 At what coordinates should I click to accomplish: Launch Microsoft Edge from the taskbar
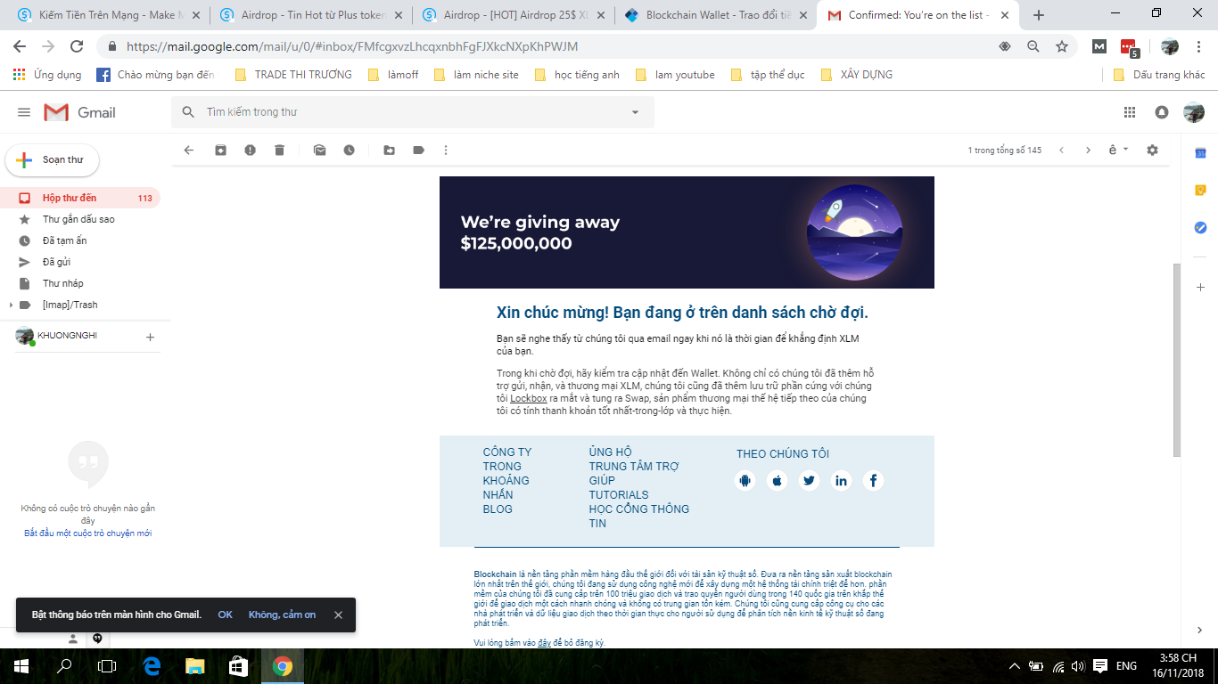pos(152,665)
